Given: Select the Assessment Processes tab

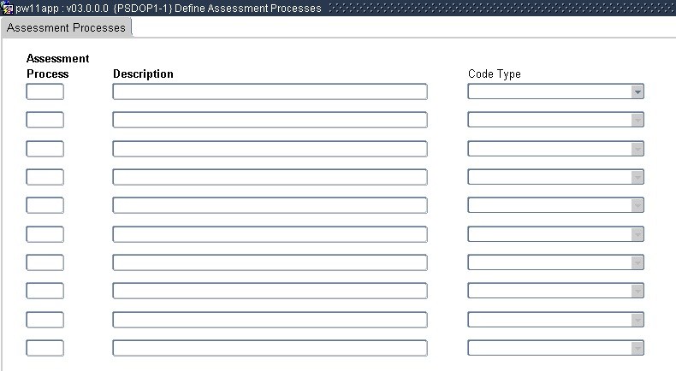Looking at the screenshot, I should [66, 28].
